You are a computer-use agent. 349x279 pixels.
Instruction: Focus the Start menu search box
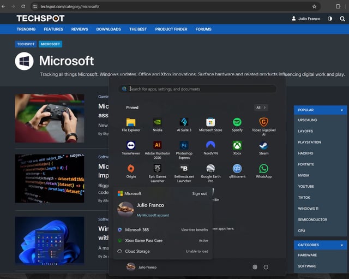pyautogui.click(x=197, y=89)
